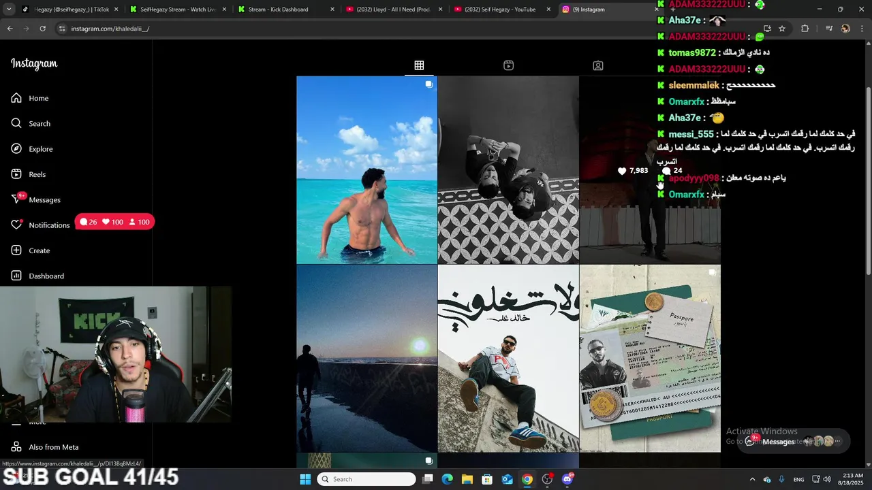
Task: Open File Explorer from the taskbar
Action: pyautogui.click(x=467, y=479)
